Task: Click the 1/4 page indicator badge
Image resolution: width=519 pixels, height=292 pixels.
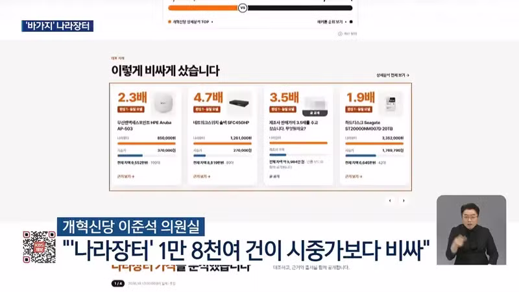Action: coord(118,284)
